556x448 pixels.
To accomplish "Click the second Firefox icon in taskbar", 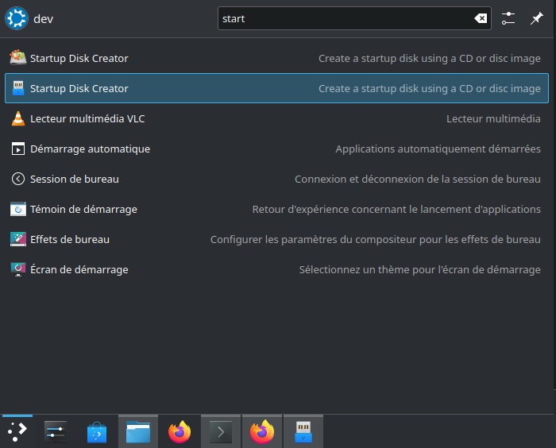I will coord(262,431).
